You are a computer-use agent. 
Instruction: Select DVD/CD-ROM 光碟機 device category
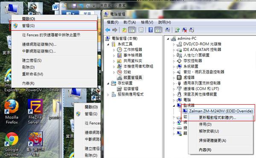[x=202, y=44]
